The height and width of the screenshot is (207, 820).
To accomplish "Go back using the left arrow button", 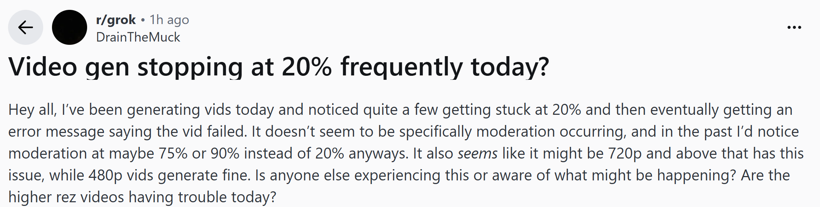I will pyautogui.click(x=26, y=27).
